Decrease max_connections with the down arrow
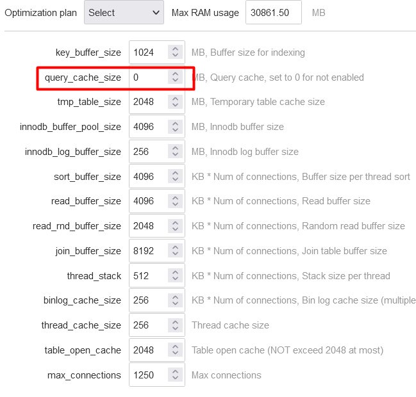416x397 pixels. click(x=175, y=378)
